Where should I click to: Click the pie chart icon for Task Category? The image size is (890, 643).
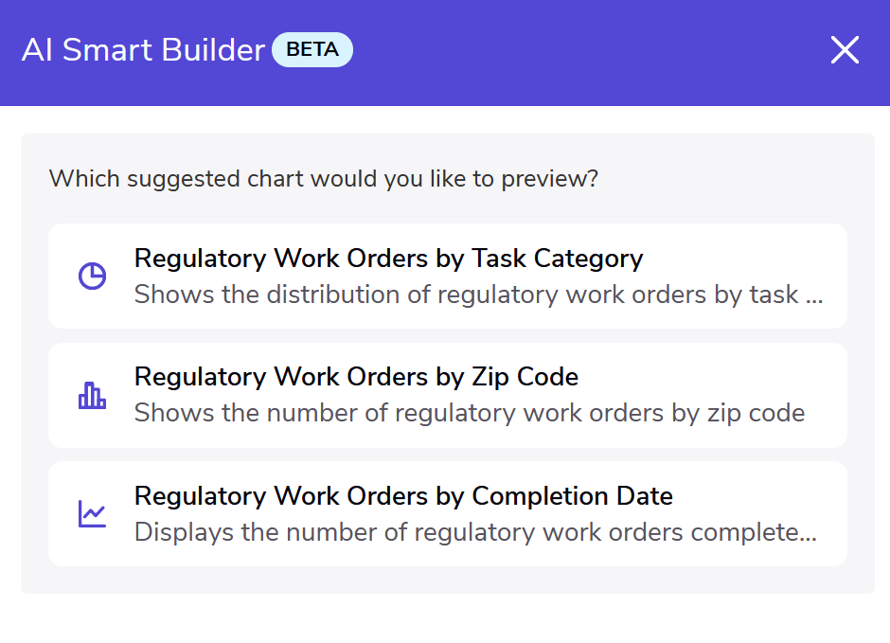click(x=92, y=277)
